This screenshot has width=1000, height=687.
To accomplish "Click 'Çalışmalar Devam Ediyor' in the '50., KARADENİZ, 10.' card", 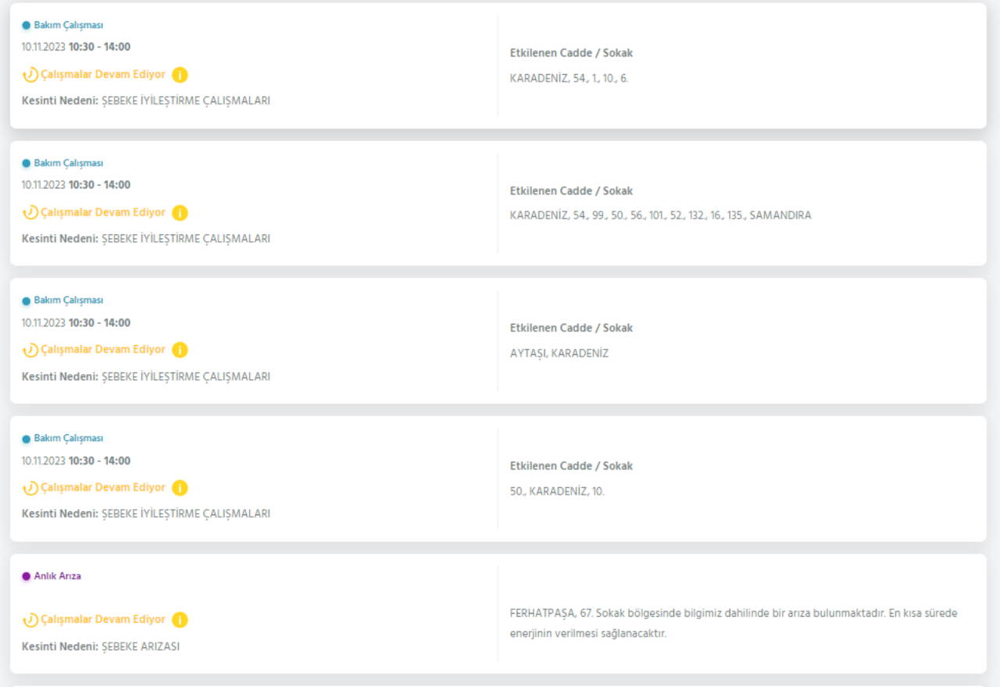I will [x=102, y=488].
